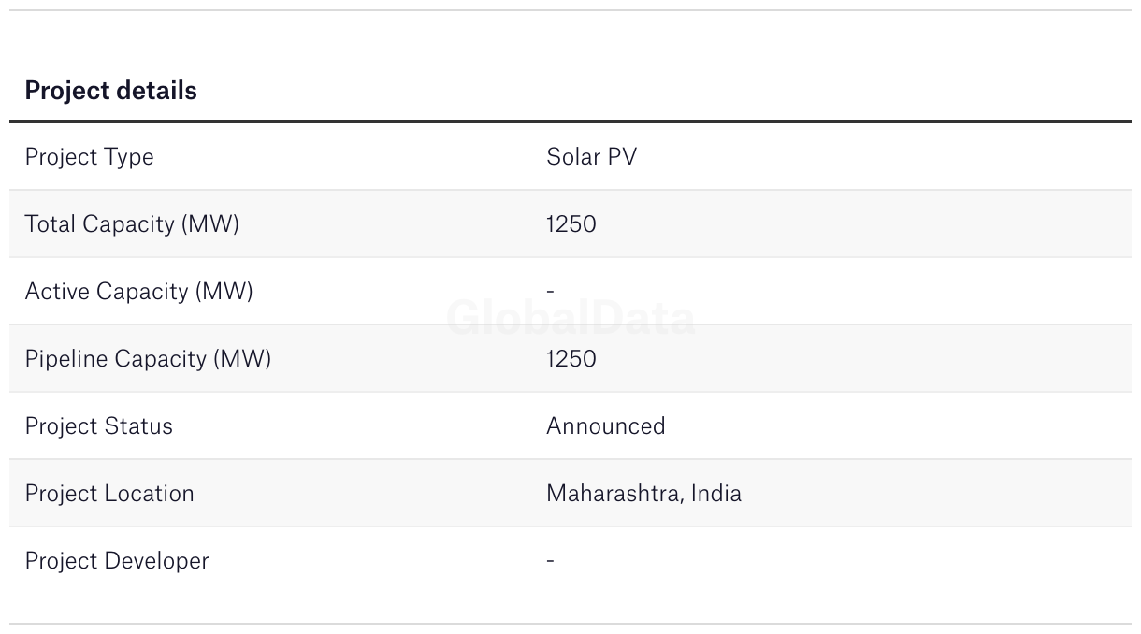
Task: Select the "Total Capacity (MW)" label
Action: (x=132, y=224)
